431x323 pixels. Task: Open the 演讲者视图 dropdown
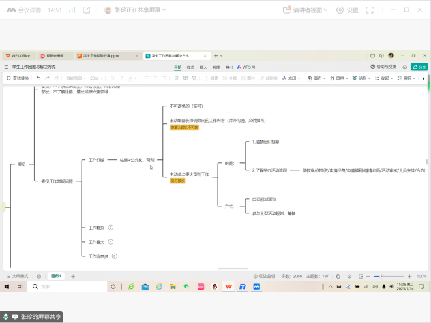[305, 10]
